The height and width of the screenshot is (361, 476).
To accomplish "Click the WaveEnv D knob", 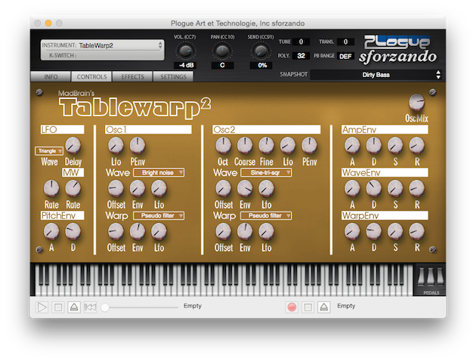I will click(x=374, y=188).
